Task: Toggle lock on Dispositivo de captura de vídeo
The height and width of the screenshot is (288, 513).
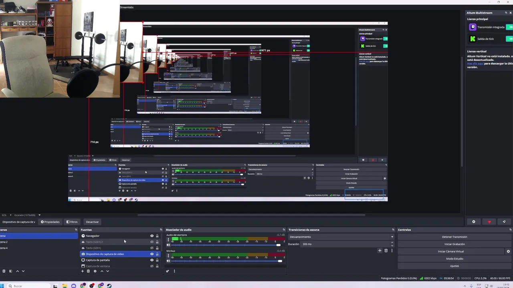Action: pos(157,254)
